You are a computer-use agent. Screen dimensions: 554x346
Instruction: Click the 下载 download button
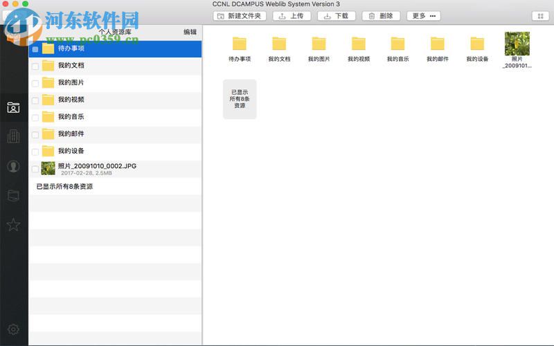tap(337, 16)
